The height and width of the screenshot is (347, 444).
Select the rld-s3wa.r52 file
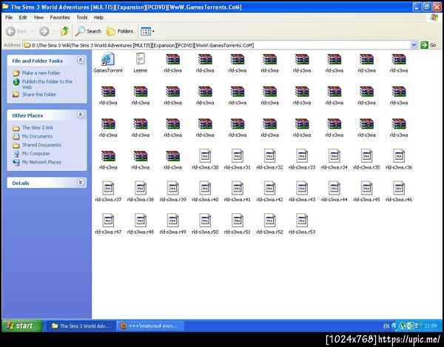click(x=269, y=224)
